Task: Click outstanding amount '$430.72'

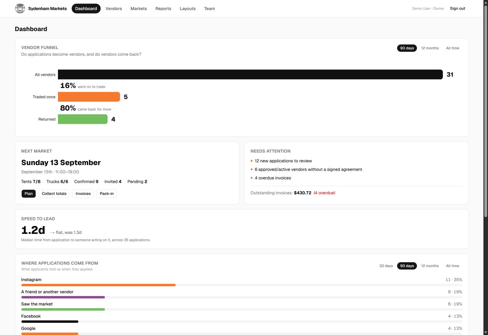Action: [303, 193]
